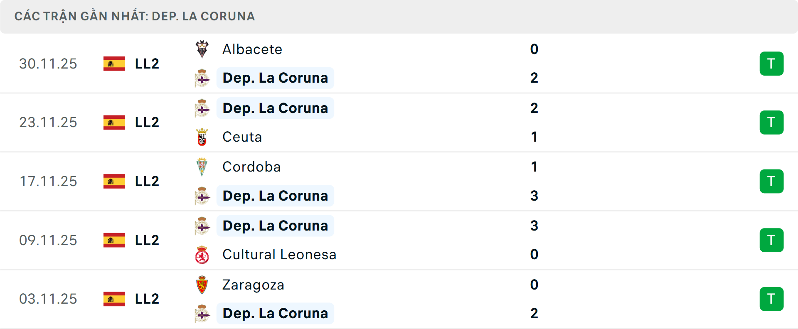Click the Albacete club crest icon
Screen dimensions: 798x329
point(202,49)
